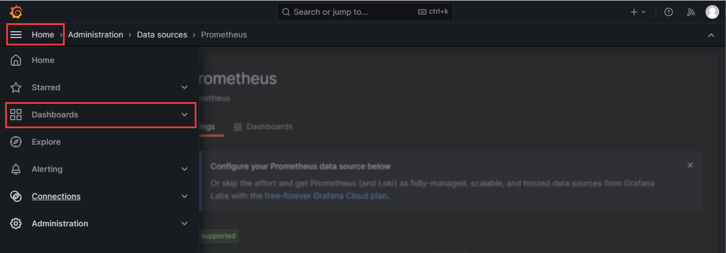
Task: Open the user profile avatar
Action: pos(712,12)
